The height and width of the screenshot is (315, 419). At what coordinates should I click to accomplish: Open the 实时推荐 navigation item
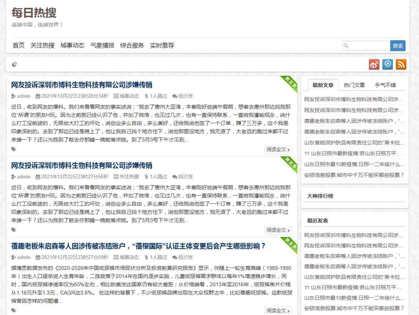162,46
